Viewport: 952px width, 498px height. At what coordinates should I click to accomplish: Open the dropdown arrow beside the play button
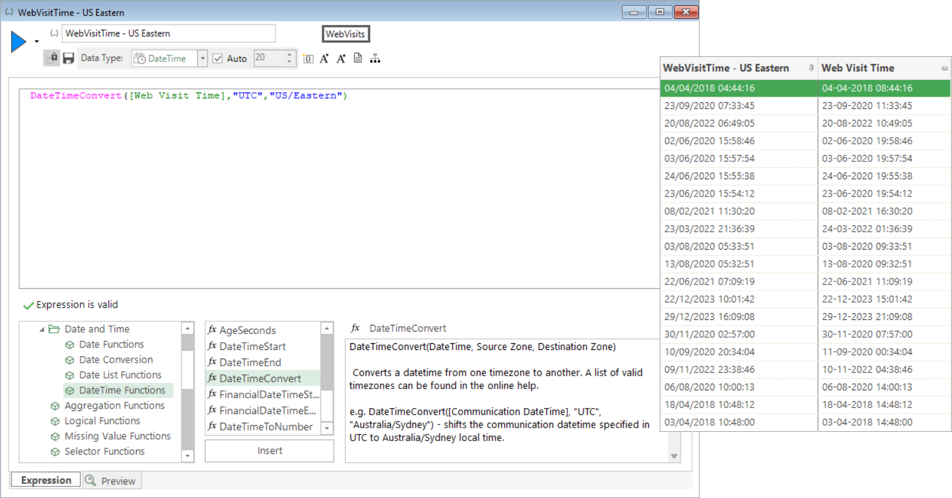pyautogui.click(x=37, y=42)
